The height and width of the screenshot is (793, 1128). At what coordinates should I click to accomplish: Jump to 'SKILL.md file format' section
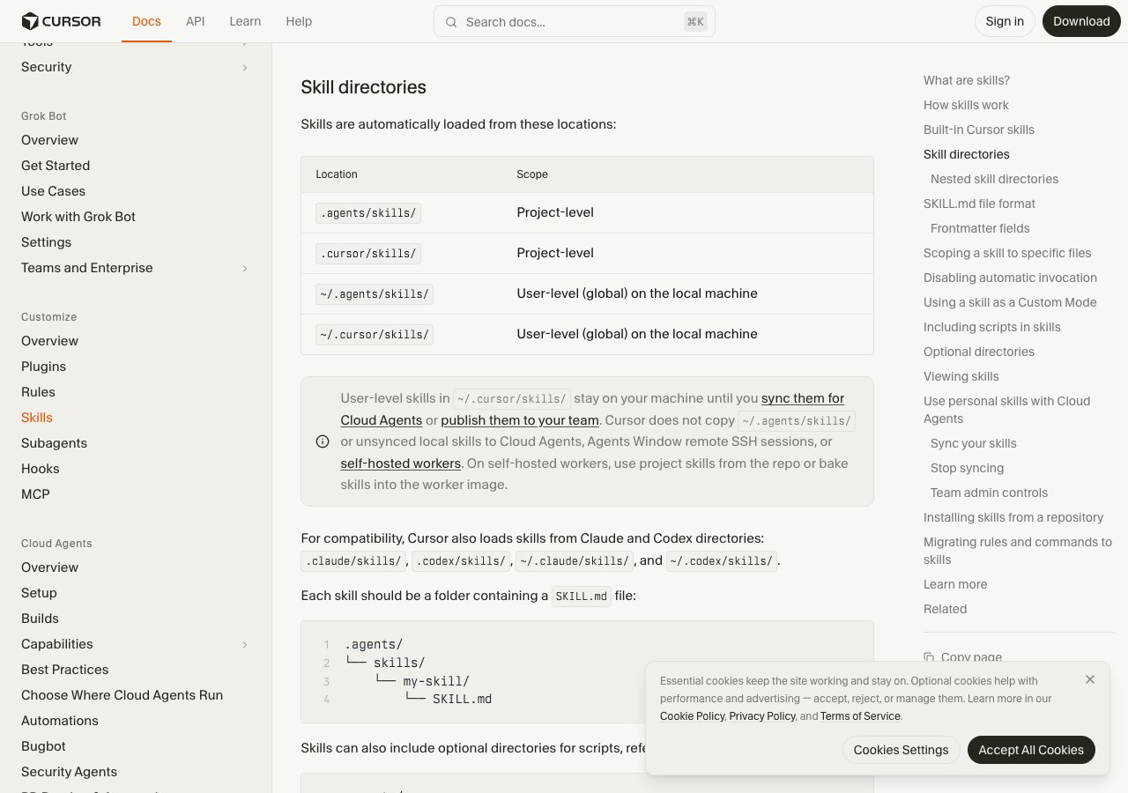[x=979, y=204]
